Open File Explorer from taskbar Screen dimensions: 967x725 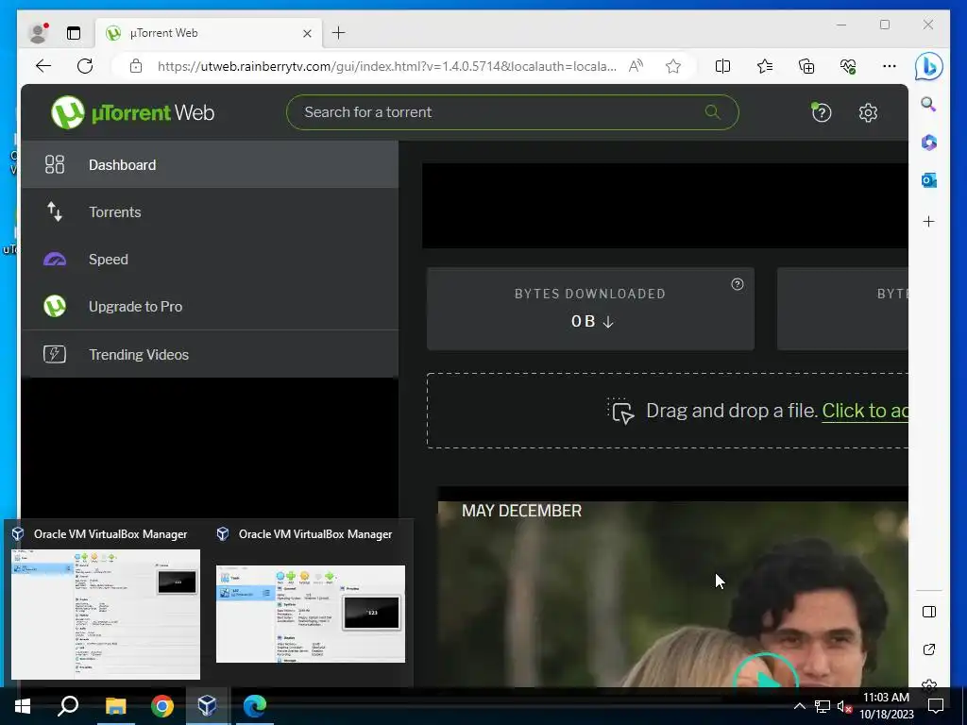tap(115, 706)
